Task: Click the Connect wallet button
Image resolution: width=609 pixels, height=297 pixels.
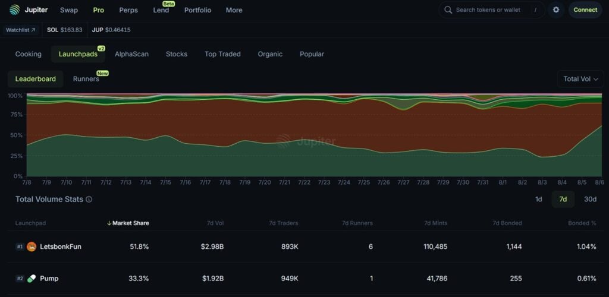Action: pos(585,10)
